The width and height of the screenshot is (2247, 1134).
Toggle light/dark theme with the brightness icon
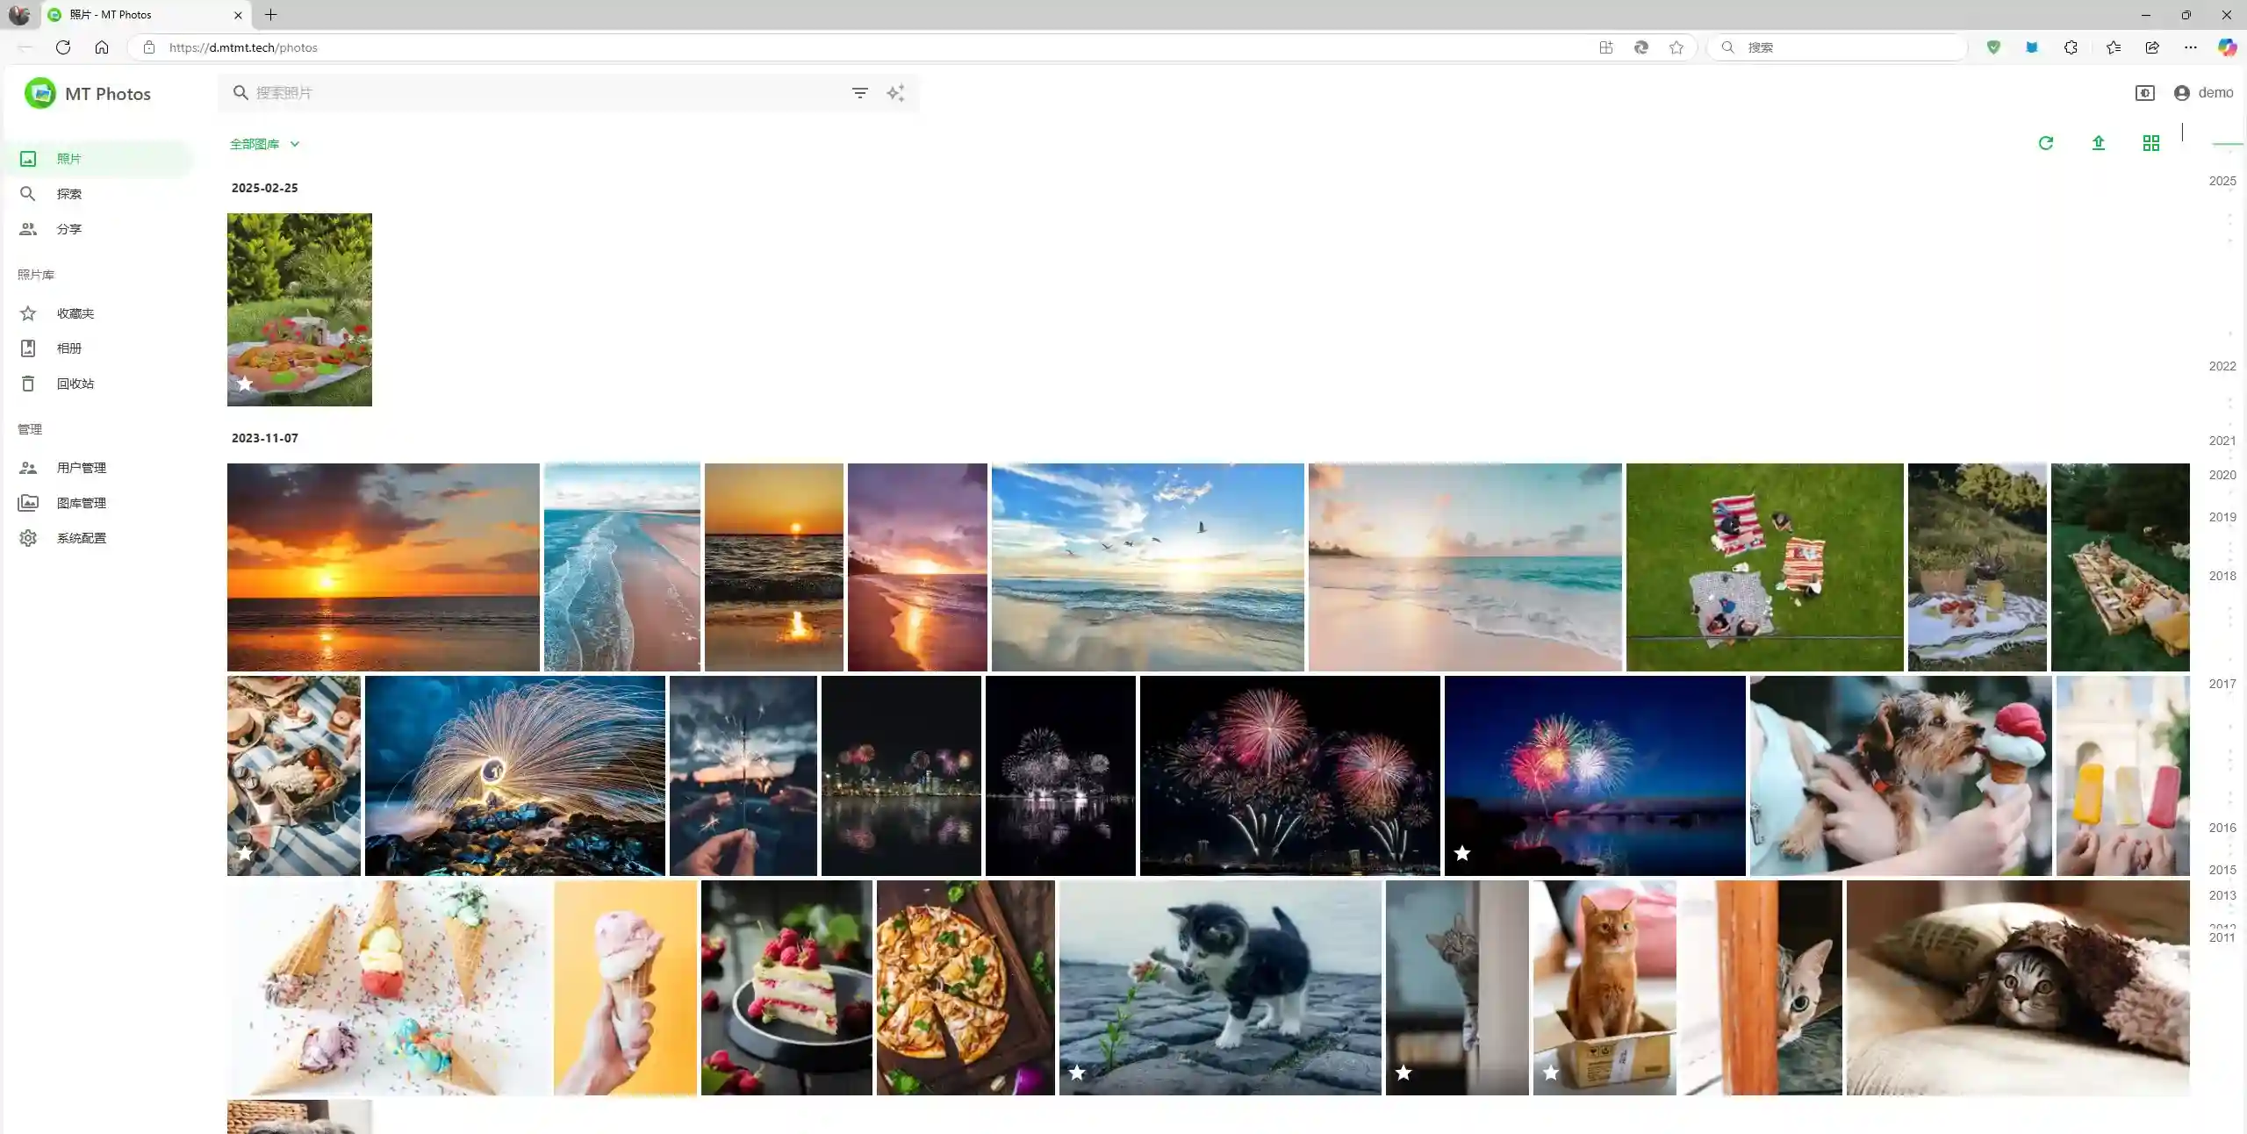(2144, 92)
